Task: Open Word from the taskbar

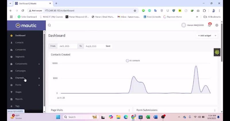Action: click(155, 117)
